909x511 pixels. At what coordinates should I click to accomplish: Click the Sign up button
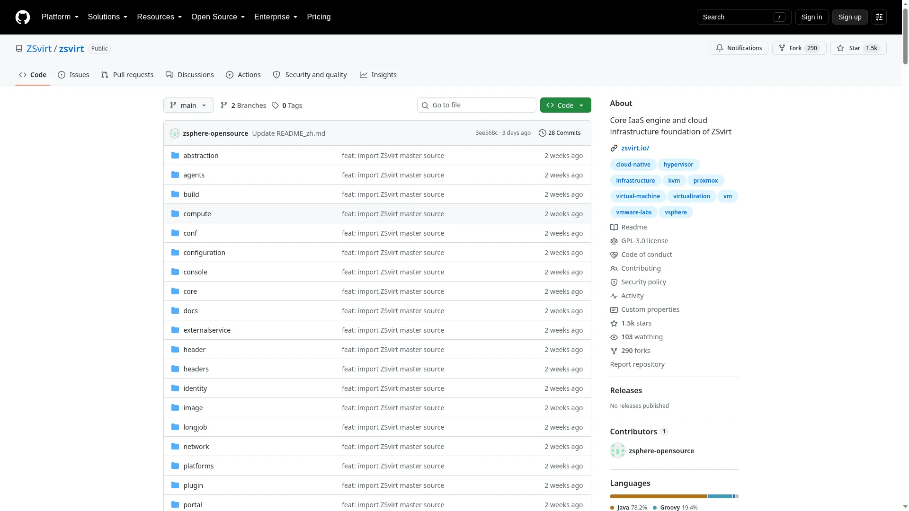[850, 17]
